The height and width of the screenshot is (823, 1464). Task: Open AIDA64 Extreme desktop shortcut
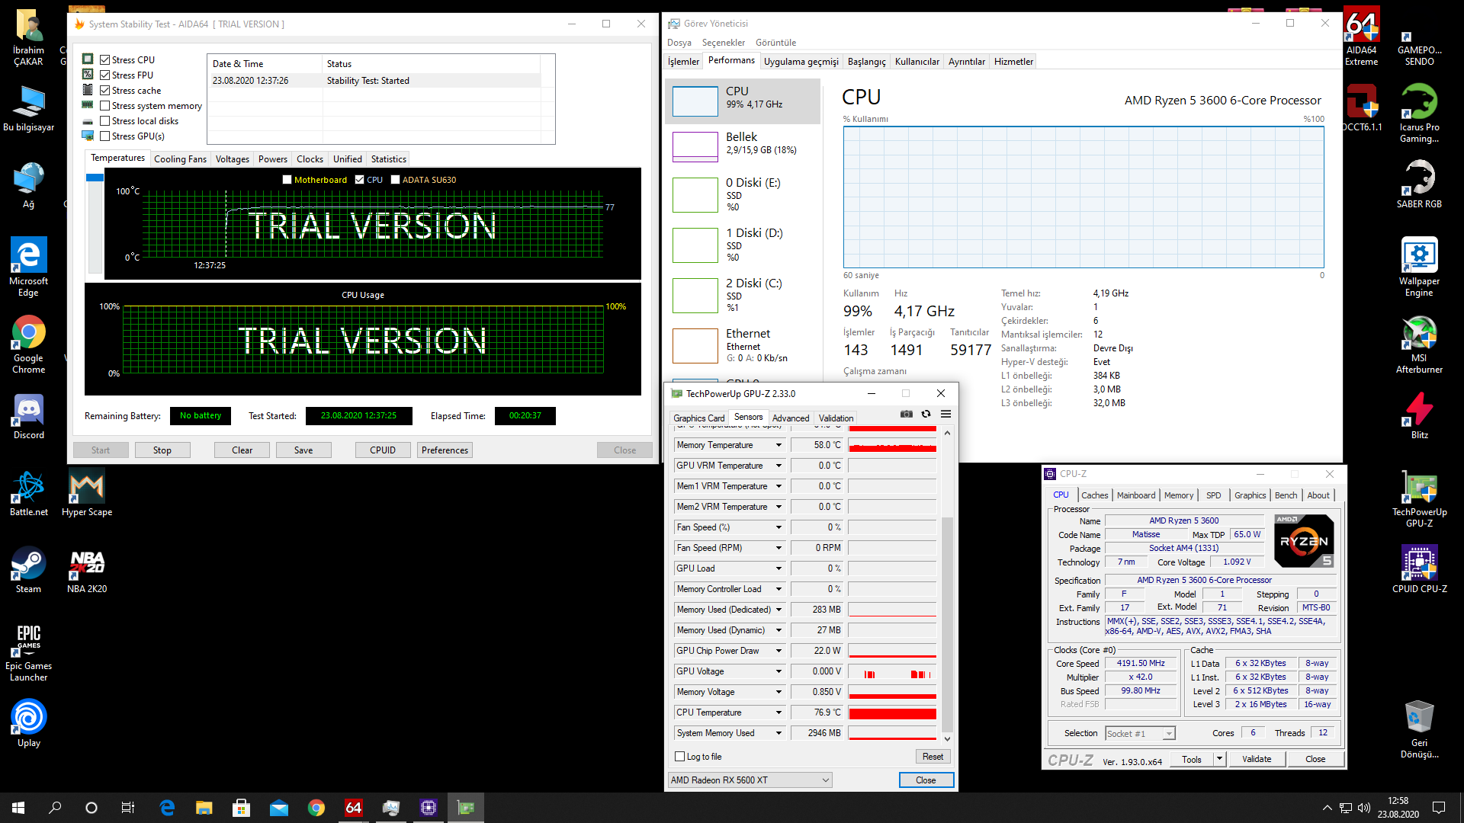[1361, 37]
